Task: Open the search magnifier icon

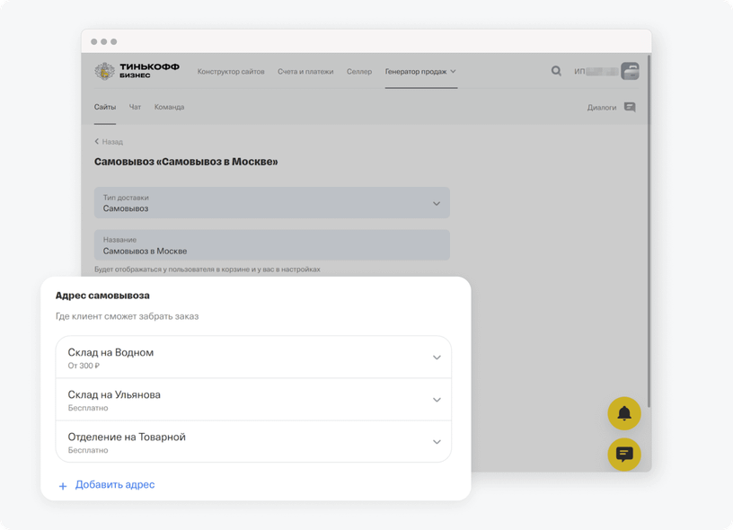Action: (556, 71)
